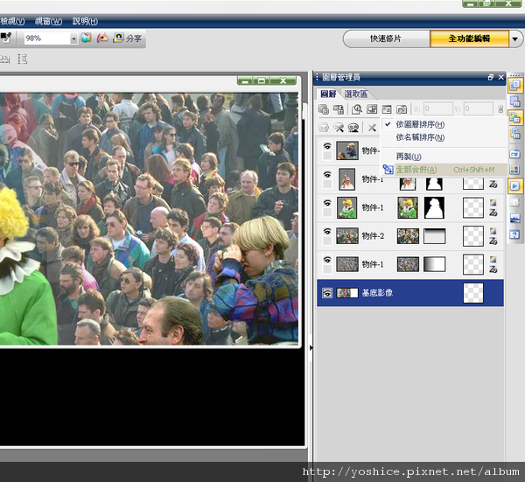Click the question mark help icon in the right sidebar

tap(514, 234)
